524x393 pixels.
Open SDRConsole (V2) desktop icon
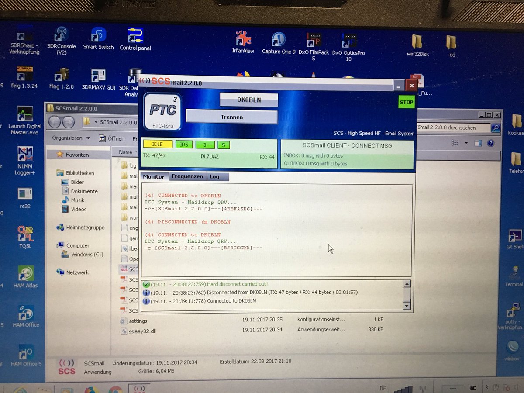tap(62, 41)
